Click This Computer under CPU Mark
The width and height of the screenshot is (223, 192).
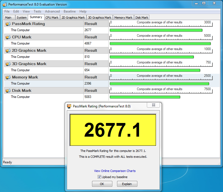point(20,43)
